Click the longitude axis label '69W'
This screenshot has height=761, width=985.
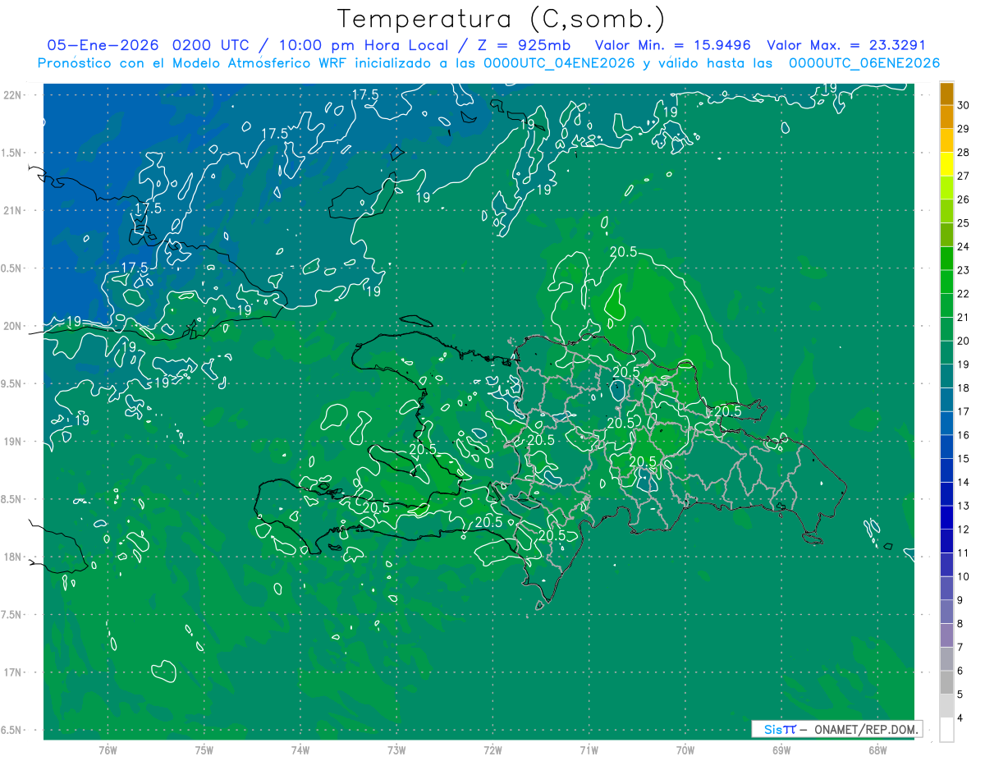click(781, 750)
